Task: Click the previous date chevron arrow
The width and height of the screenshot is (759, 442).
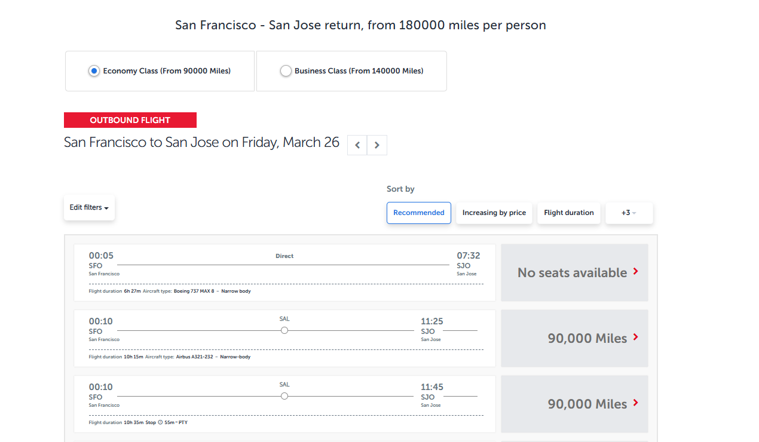Action: 357,145
